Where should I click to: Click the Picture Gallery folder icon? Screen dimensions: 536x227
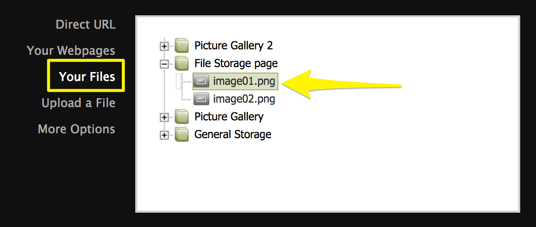[x=182, y=117]
